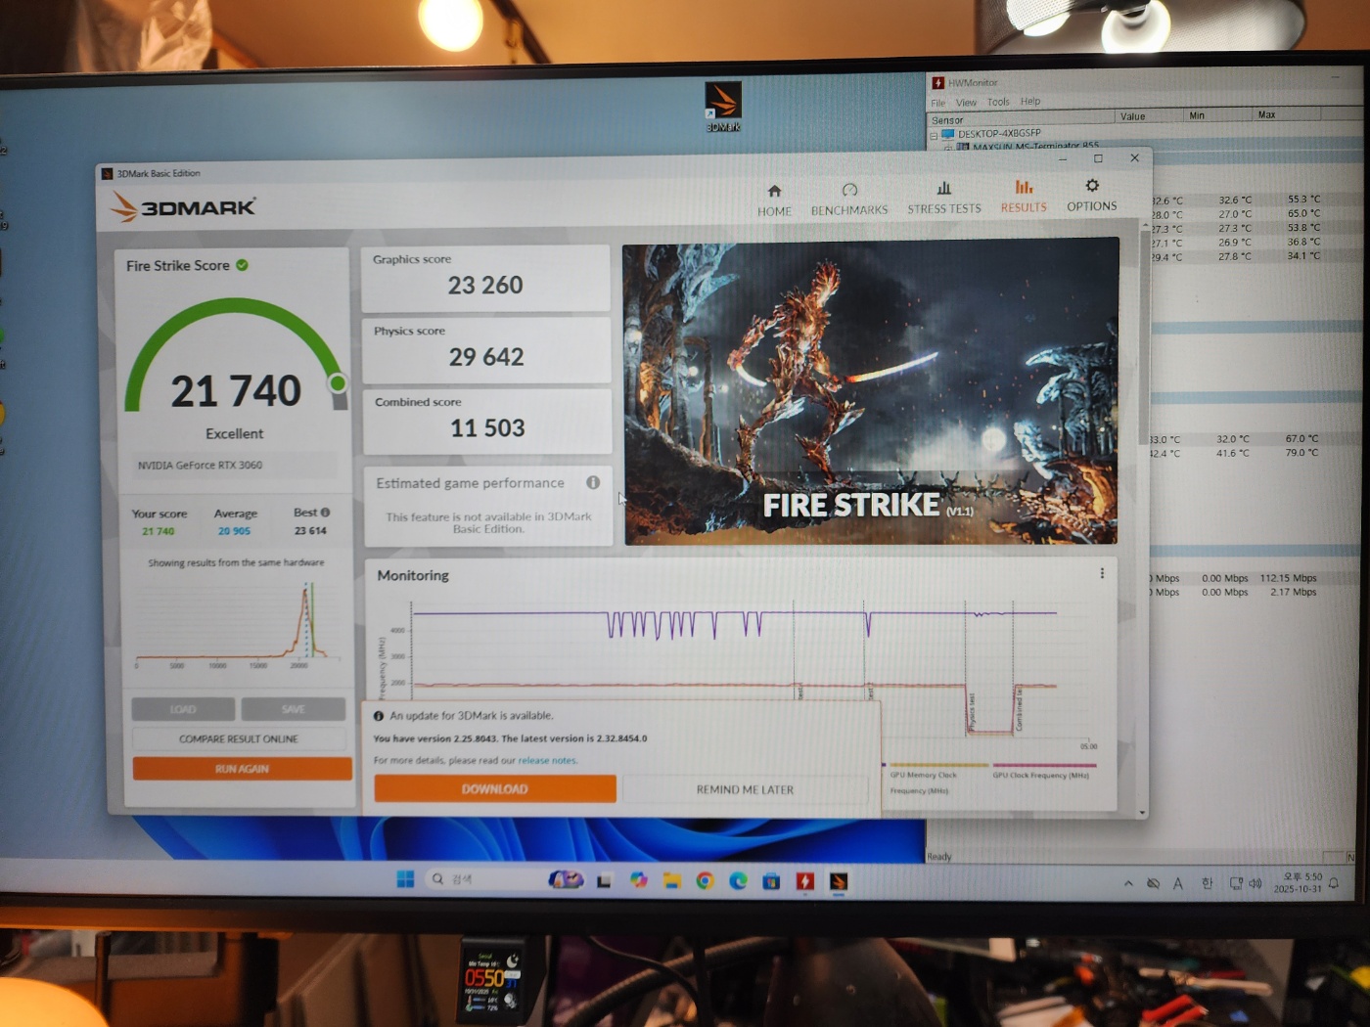Click the Physics score value 29 642
This screenshot has height=1027, width=1370.
tap(486, 356)
